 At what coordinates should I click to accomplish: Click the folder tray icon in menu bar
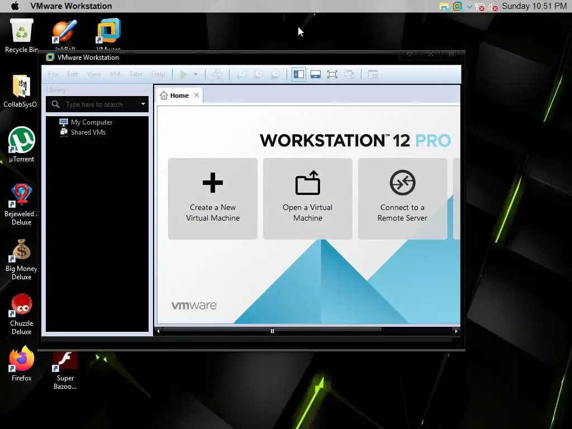pos(444,6)
